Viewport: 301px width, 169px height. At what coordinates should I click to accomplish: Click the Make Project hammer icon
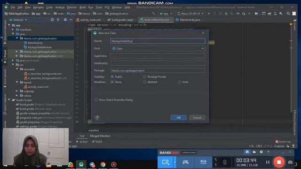coord(153,14)
